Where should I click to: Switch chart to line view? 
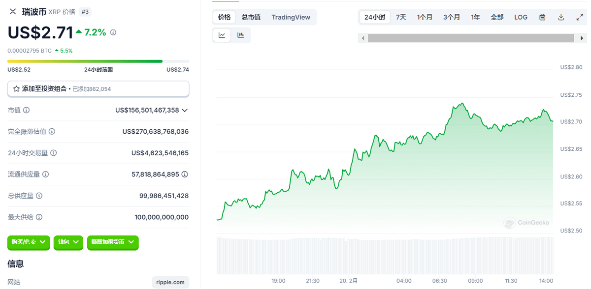[x=222, y=35]
